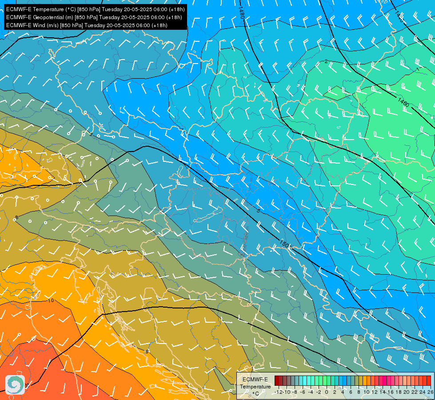The image size is (435, 400).
Task: Click the -12 value on the legend scale
Action: [x=279, y=392]
